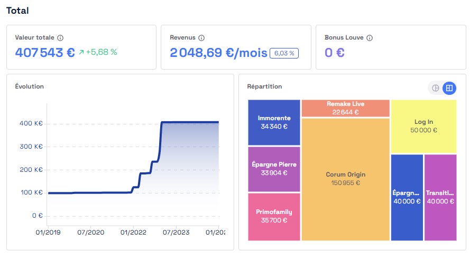Image resolution: width=470 pixels, height=253 pixels.
Task: Click info icon next to Valeur totale
Action: coord(60,38)
